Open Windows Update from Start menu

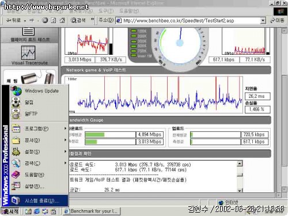(39, 91)
